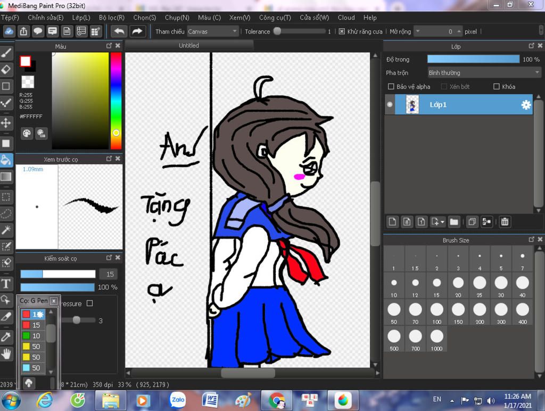The image size is (545, 411).
Task: Select the rectangular Select tool
Action: point(6,197)
